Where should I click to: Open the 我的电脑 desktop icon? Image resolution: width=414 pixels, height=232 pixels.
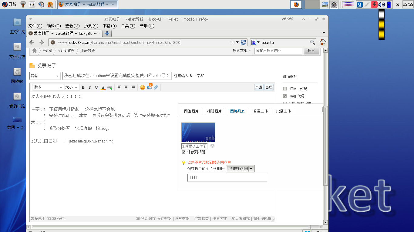[17, 100]
